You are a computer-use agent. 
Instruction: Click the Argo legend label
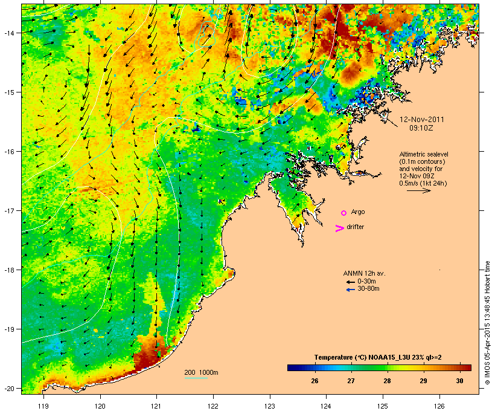[x=358, y=212]
